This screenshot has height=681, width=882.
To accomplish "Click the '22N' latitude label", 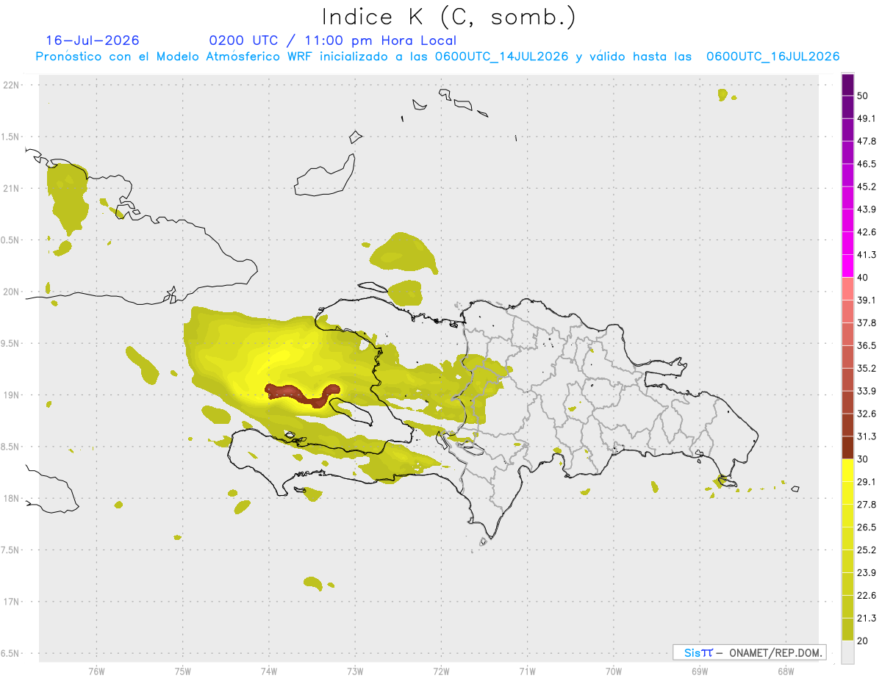I will 12,84.
